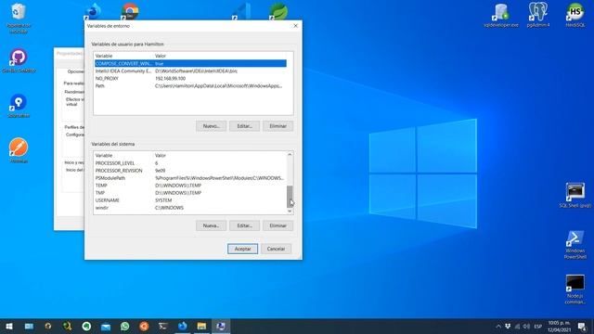Select the PROCESSOR_LEVEL system variable

(190, 163)
